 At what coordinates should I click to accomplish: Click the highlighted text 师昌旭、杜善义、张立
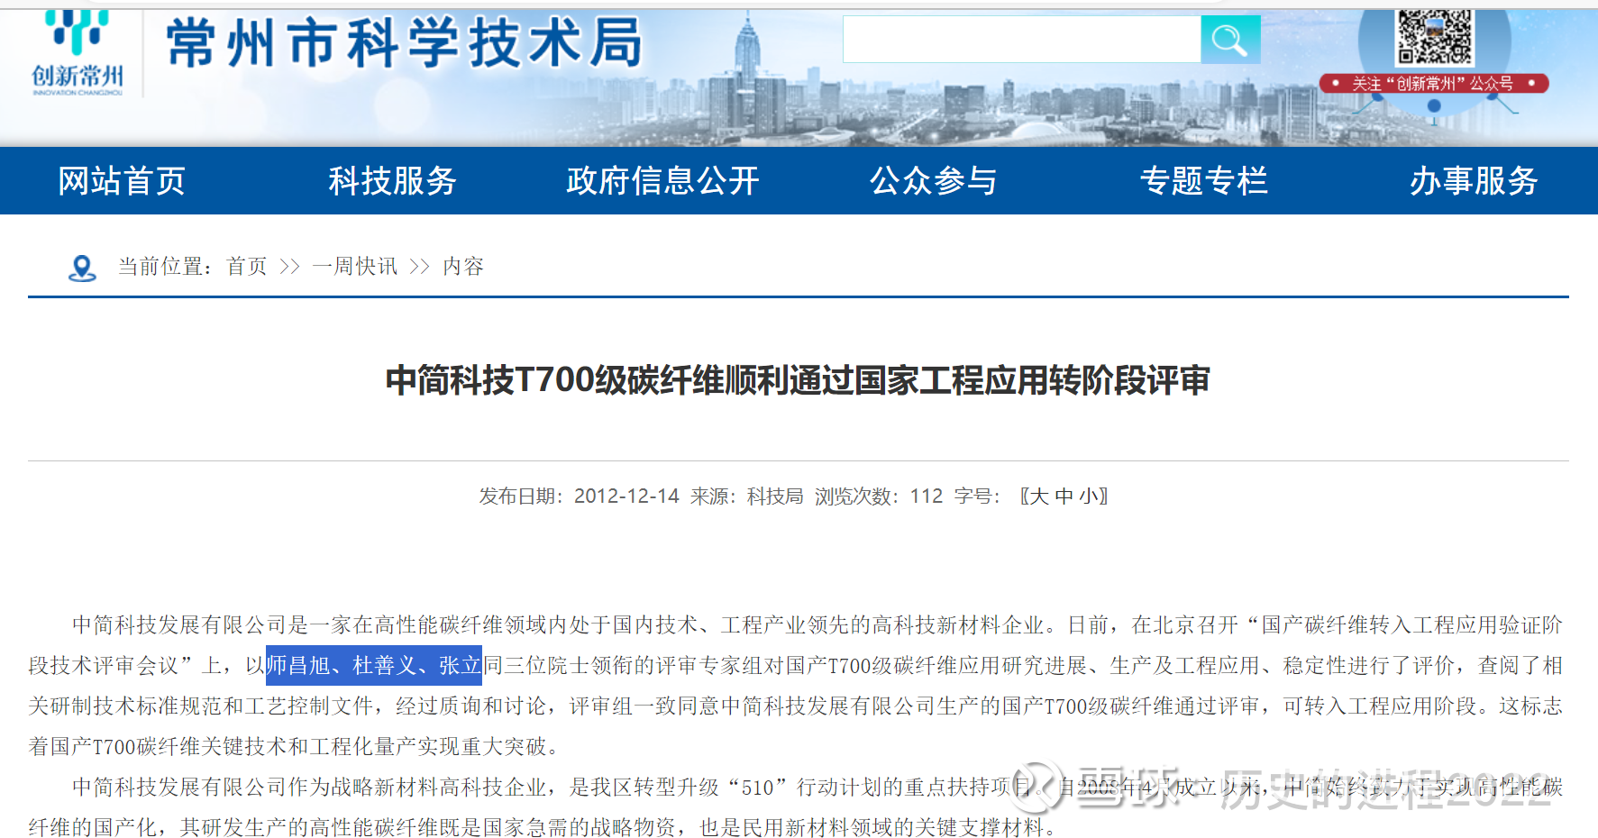[374, 666]
